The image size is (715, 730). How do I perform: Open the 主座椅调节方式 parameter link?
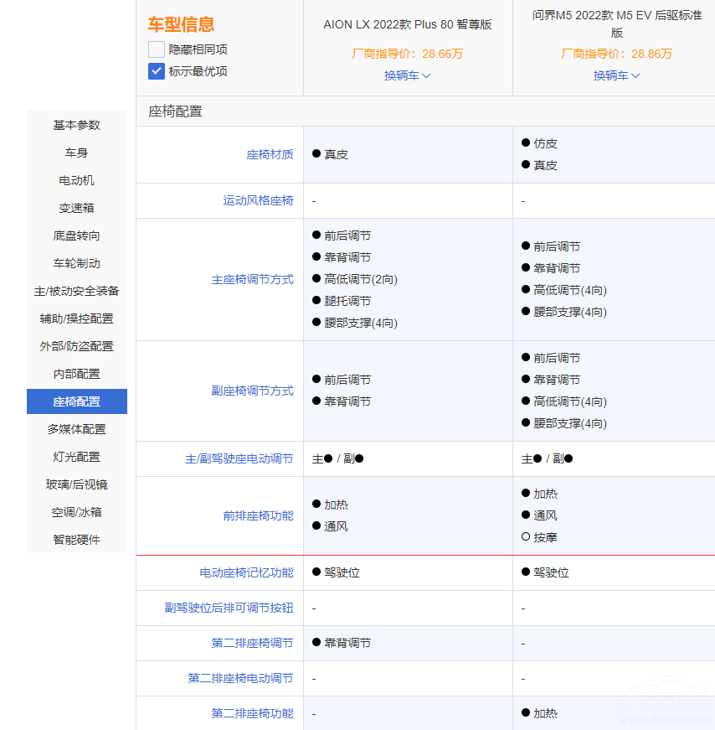(252, 279)
